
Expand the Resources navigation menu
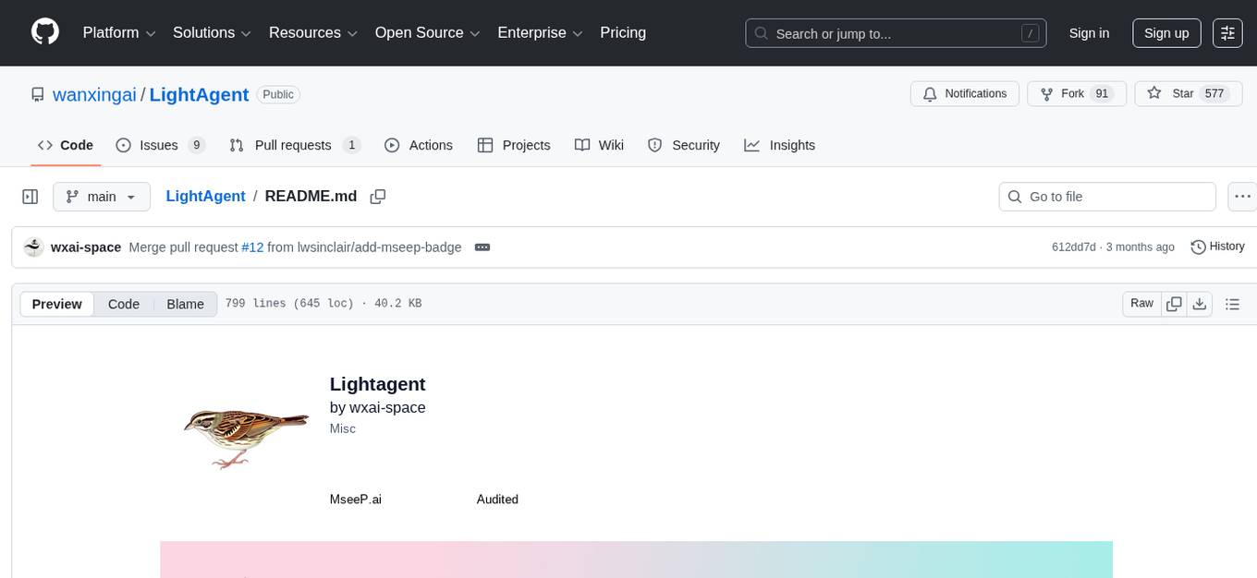coord(312,32)
